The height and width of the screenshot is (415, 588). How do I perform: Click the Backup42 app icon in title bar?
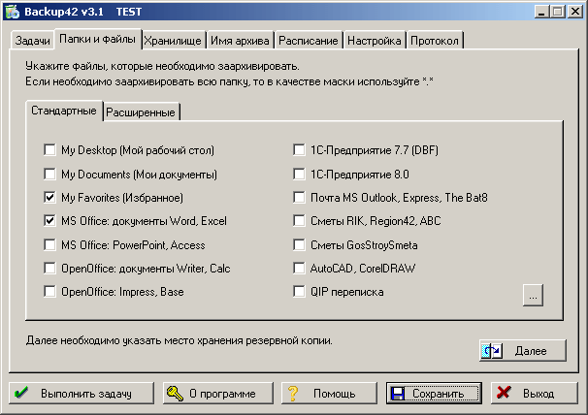(x=13, y=12)
